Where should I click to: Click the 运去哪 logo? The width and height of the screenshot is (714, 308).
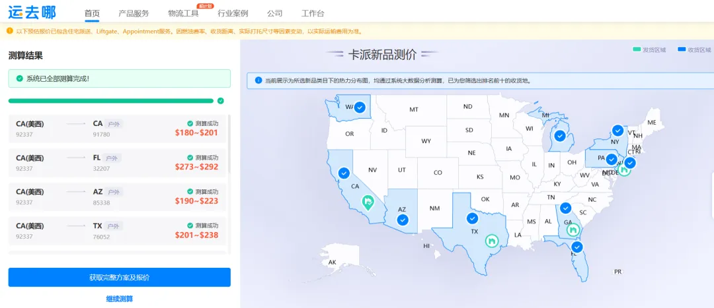point(32,13)
